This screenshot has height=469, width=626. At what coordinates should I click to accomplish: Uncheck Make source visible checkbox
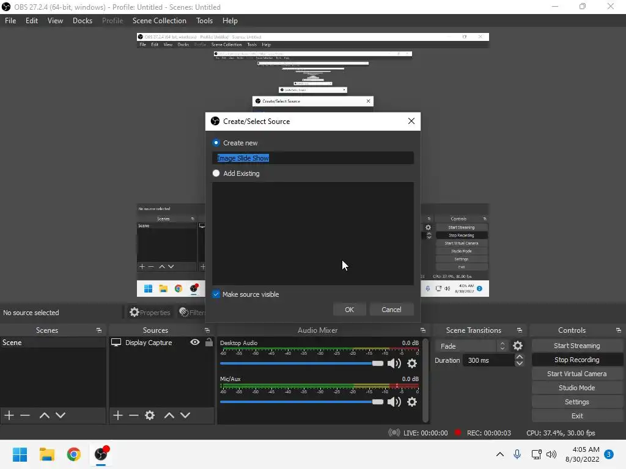216,294
